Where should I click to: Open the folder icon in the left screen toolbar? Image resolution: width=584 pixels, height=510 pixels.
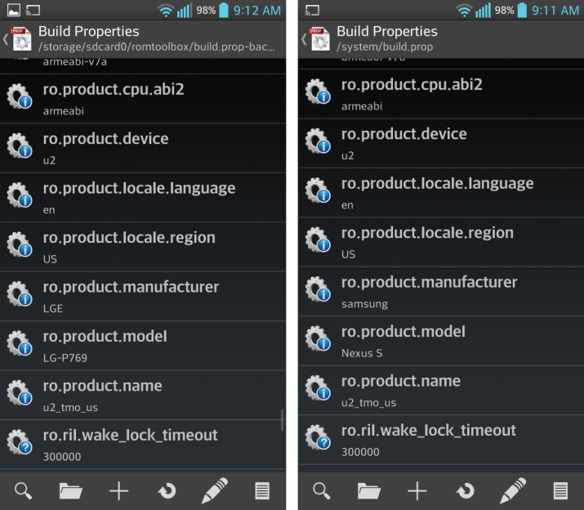(71, 490)
